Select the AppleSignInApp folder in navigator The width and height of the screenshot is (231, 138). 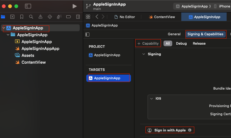(32, 35)
